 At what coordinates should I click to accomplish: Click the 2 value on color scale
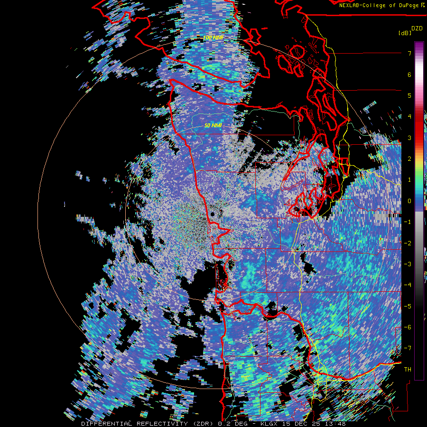point(409,159)
